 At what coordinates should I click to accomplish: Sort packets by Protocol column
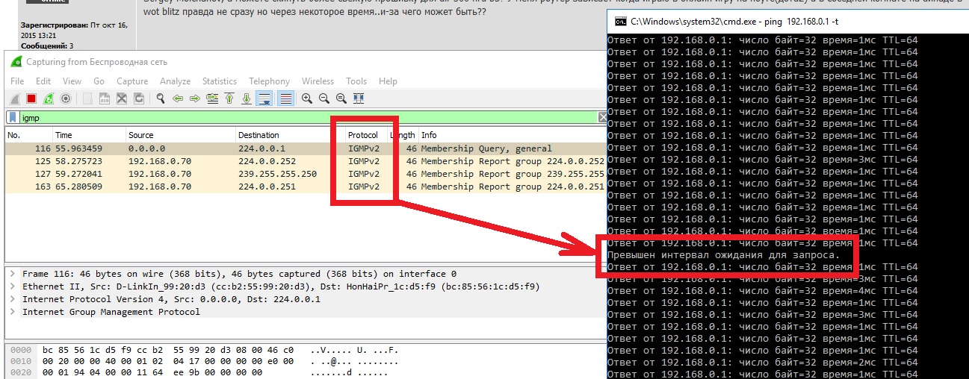[x=362, y=135]
